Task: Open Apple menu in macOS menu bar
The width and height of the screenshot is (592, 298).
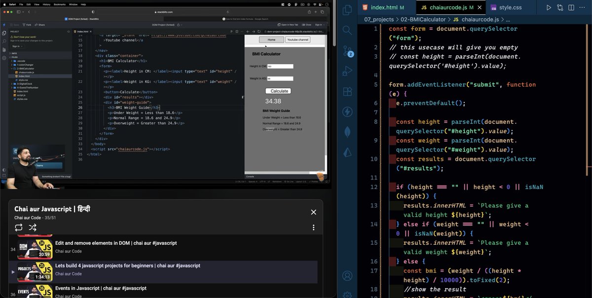Action: pos(5,4)
